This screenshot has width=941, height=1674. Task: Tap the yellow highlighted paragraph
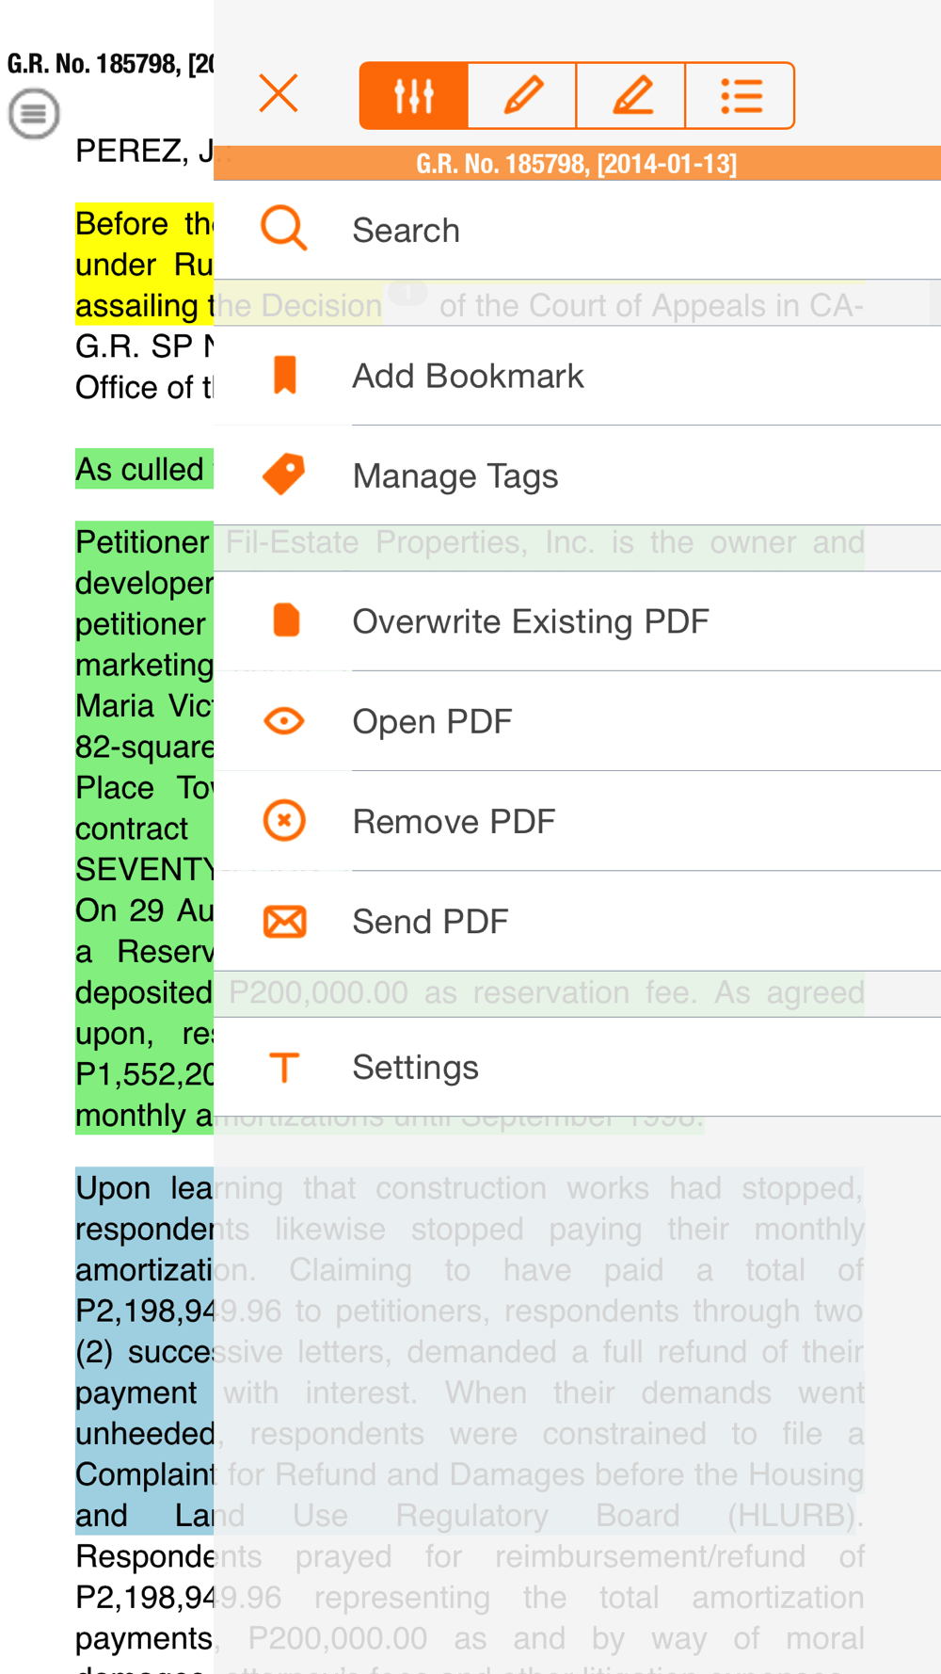(144, 265)
